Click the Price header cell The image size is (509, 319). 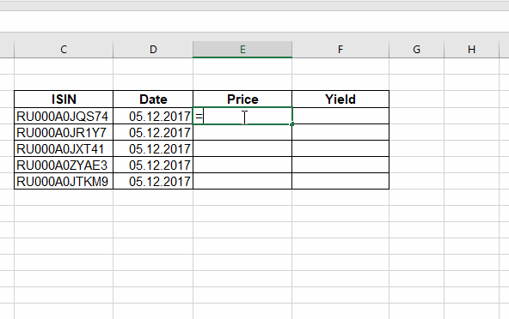tap(242, 99)
